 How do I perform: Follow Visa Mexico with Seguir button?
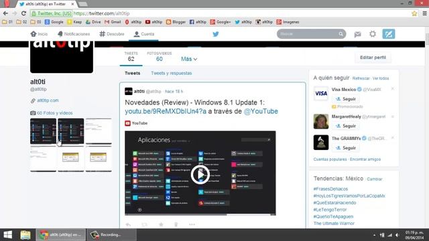pyautogui.click(x=346, y=99)
